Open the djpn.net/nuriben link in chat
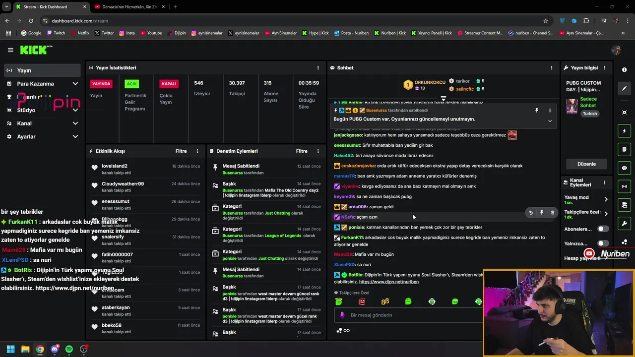The height and width of the screenshot is (357, 635). [x=388, y=282]
